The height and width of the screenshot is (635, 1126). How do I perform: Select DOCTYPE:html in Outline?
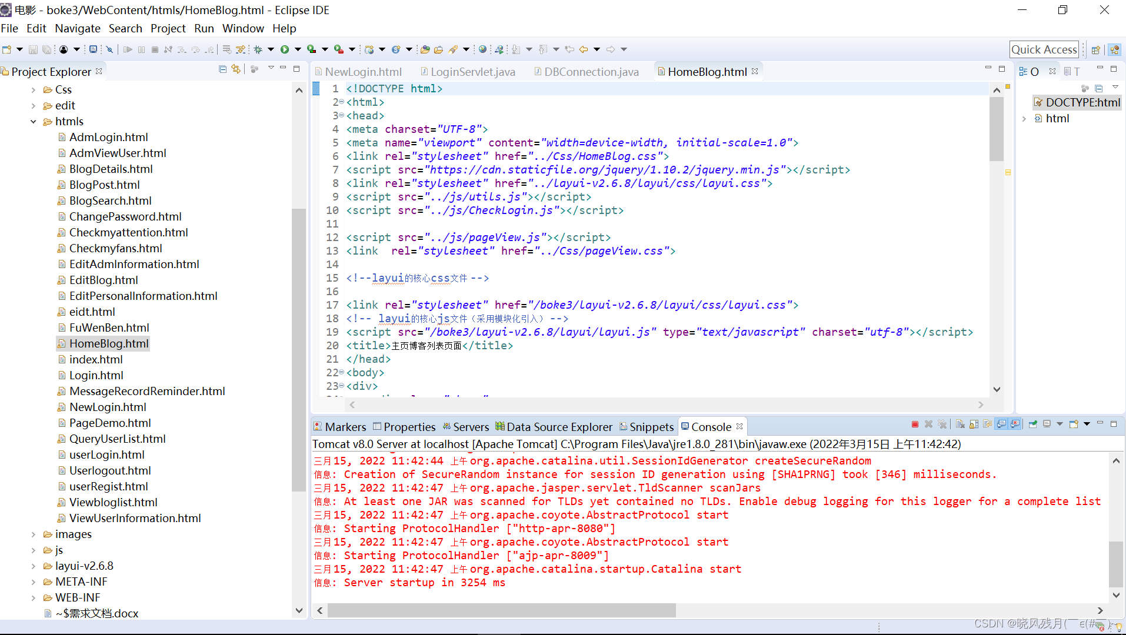1077,103
